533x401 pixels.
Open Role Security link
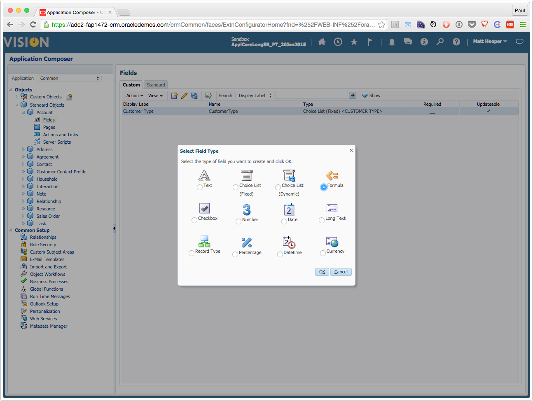tap(43, 245)
